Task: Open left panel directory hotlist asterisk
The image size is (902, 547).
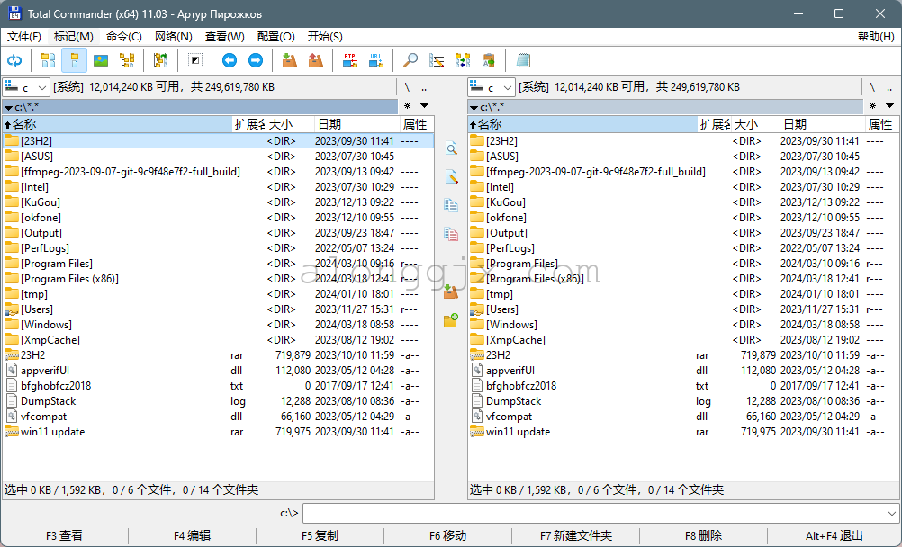Action: 407,106
